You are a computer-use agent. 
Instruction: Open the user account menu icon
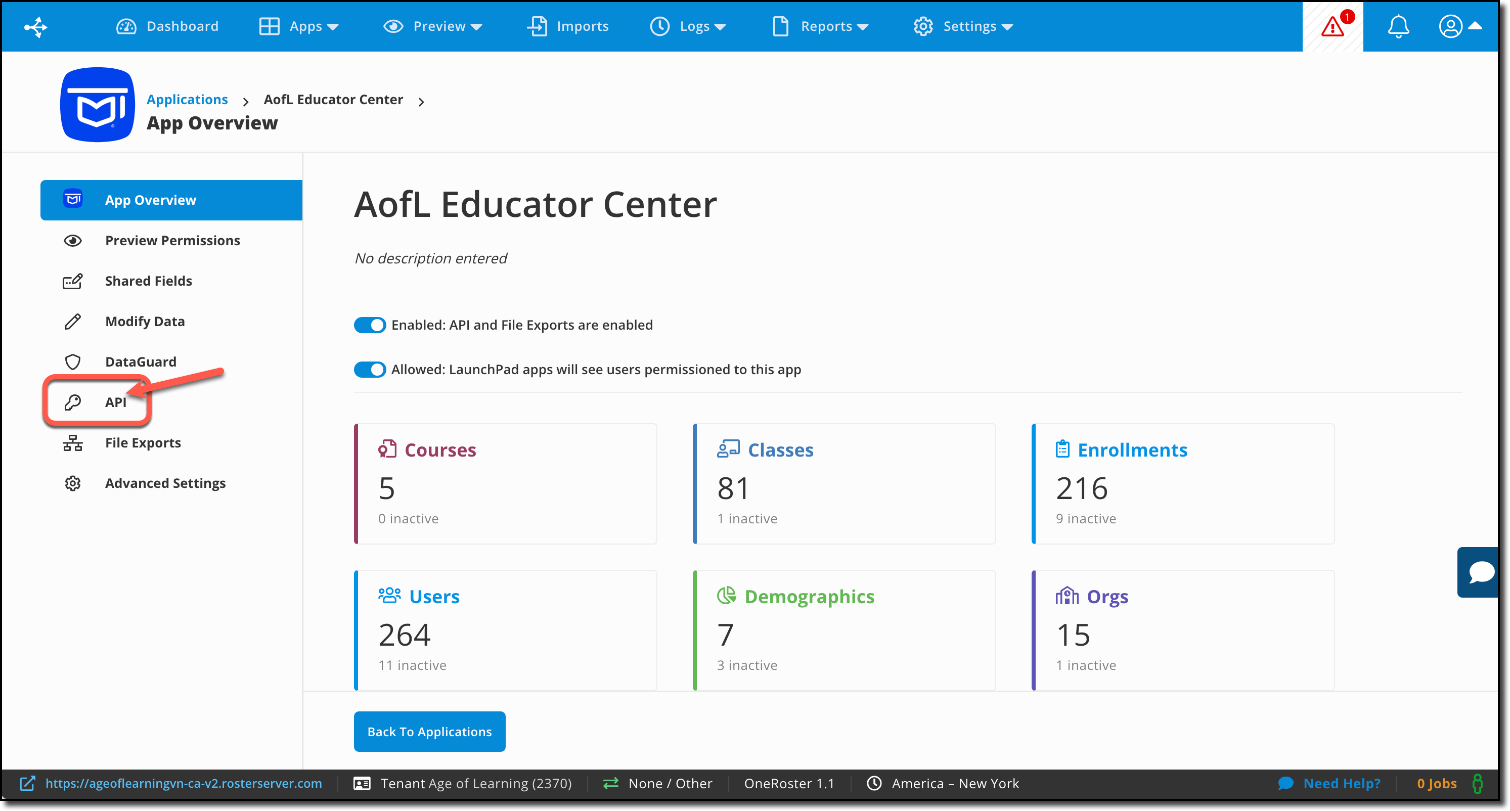pos(1450,27)
